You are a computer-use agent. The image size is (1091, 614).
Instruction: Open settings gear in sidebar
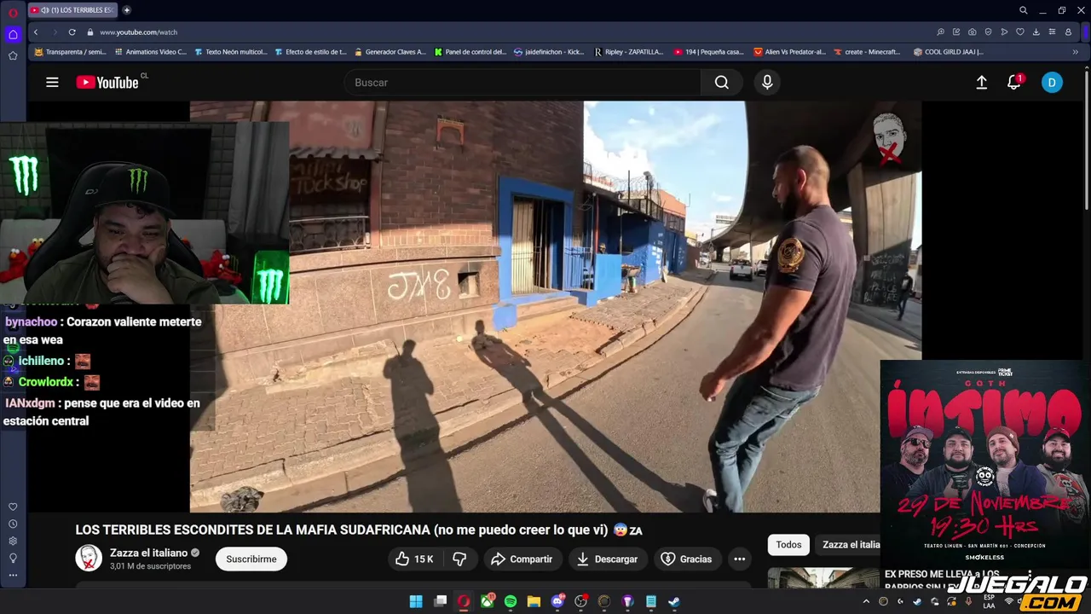(x=13, y=541)
